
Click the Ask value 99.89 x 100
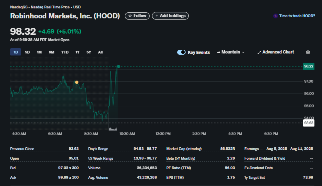point(68,177)
